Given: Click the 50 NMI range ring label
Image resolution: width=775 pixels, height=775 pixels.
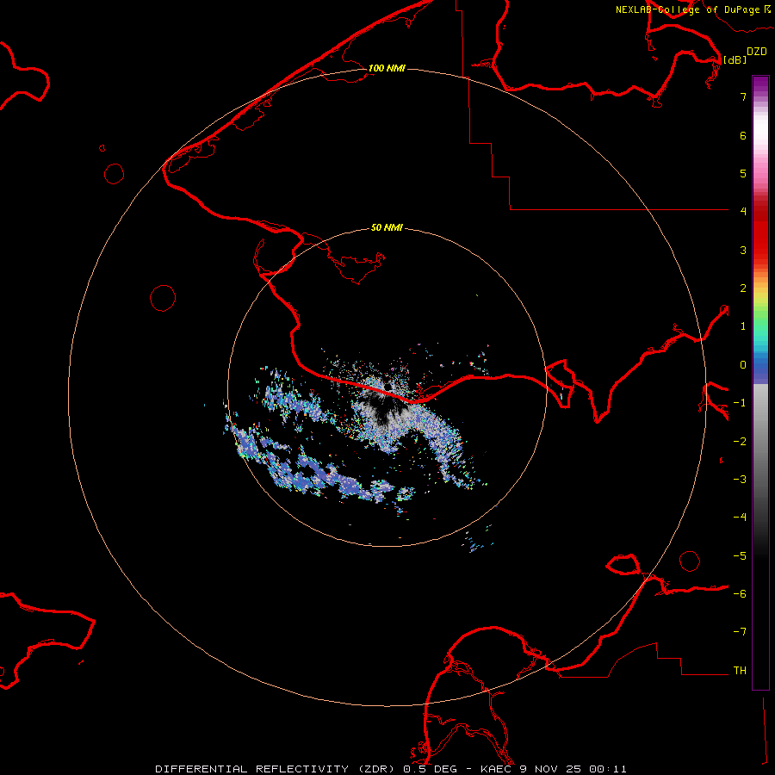Looking at the screenshot, I should coord(387,227).
